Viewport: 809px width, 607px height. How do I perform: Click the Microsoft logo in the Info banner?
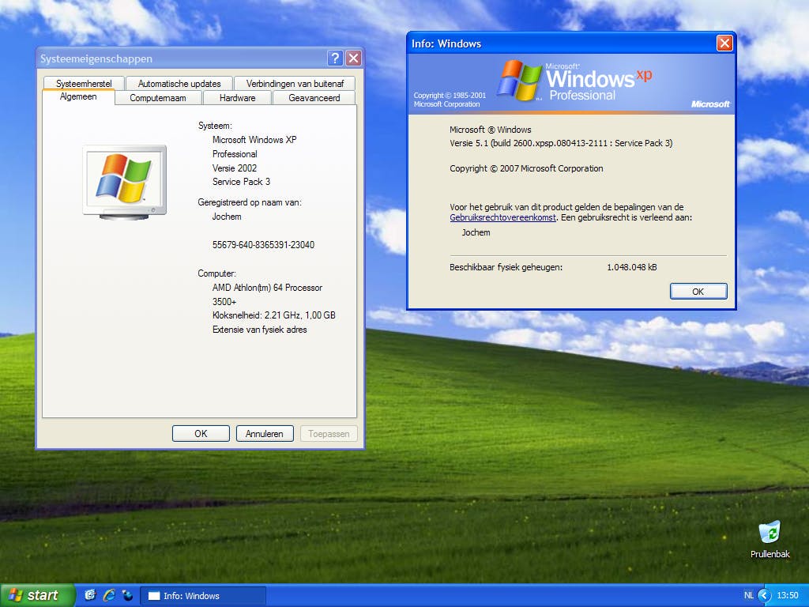[710, 104]
